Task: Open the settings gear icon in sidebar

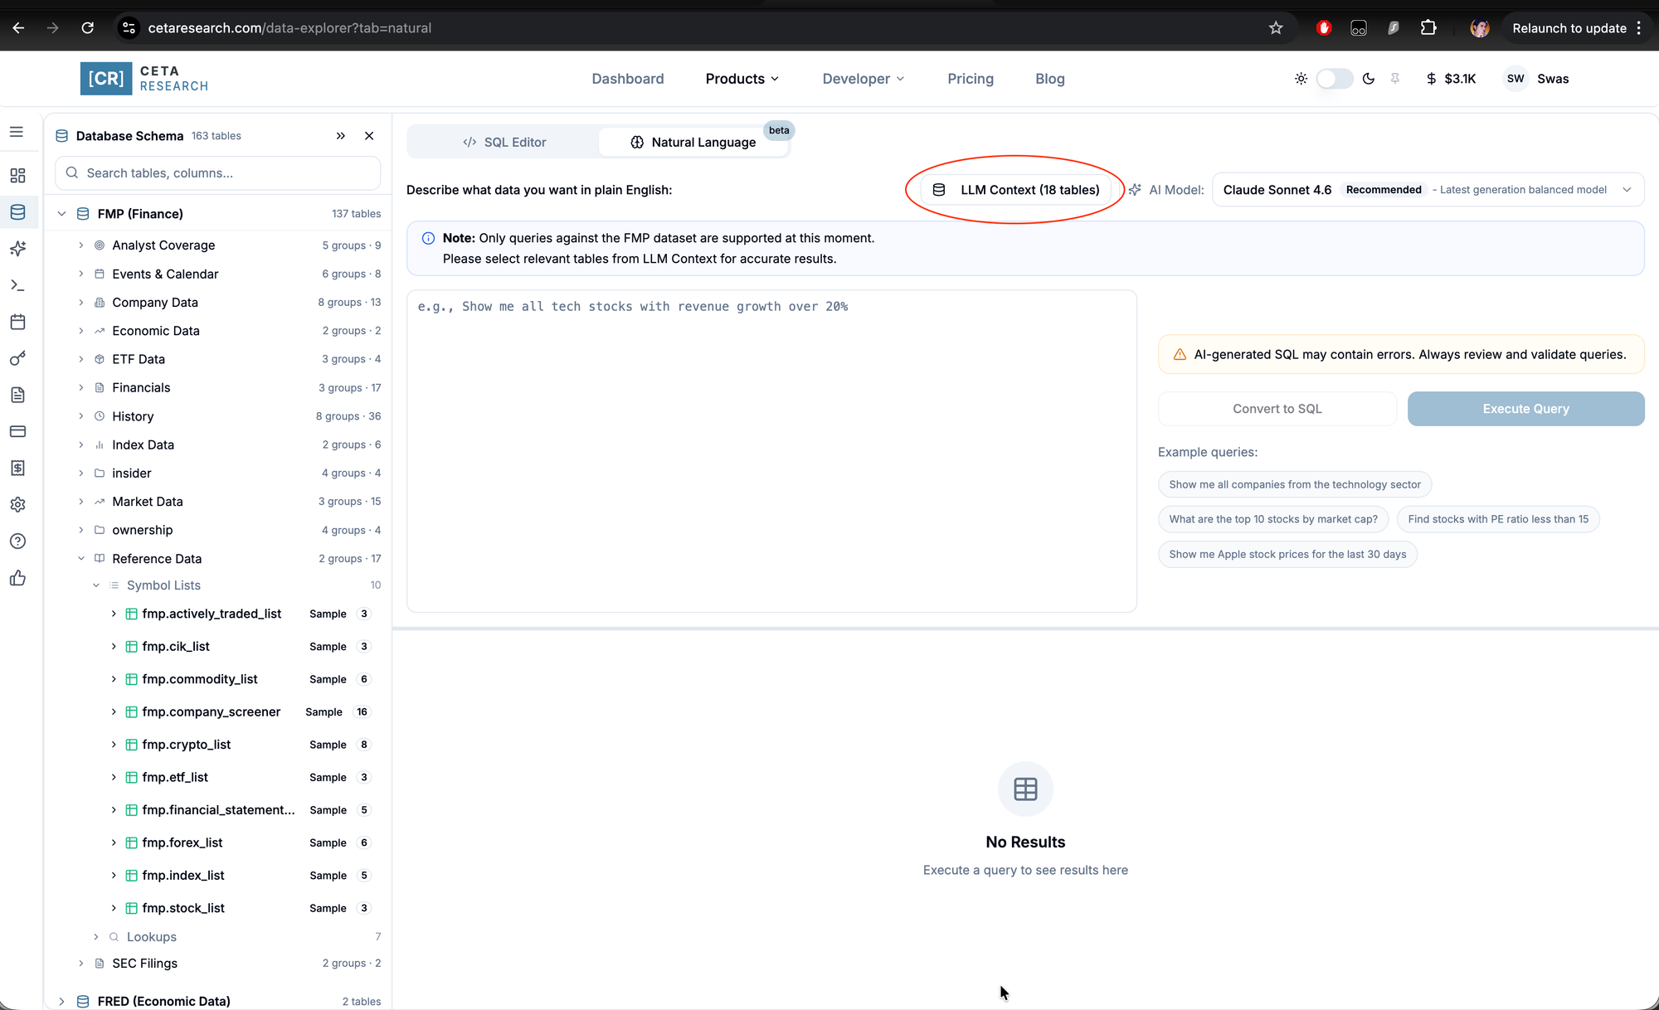Action: [17, 504]
